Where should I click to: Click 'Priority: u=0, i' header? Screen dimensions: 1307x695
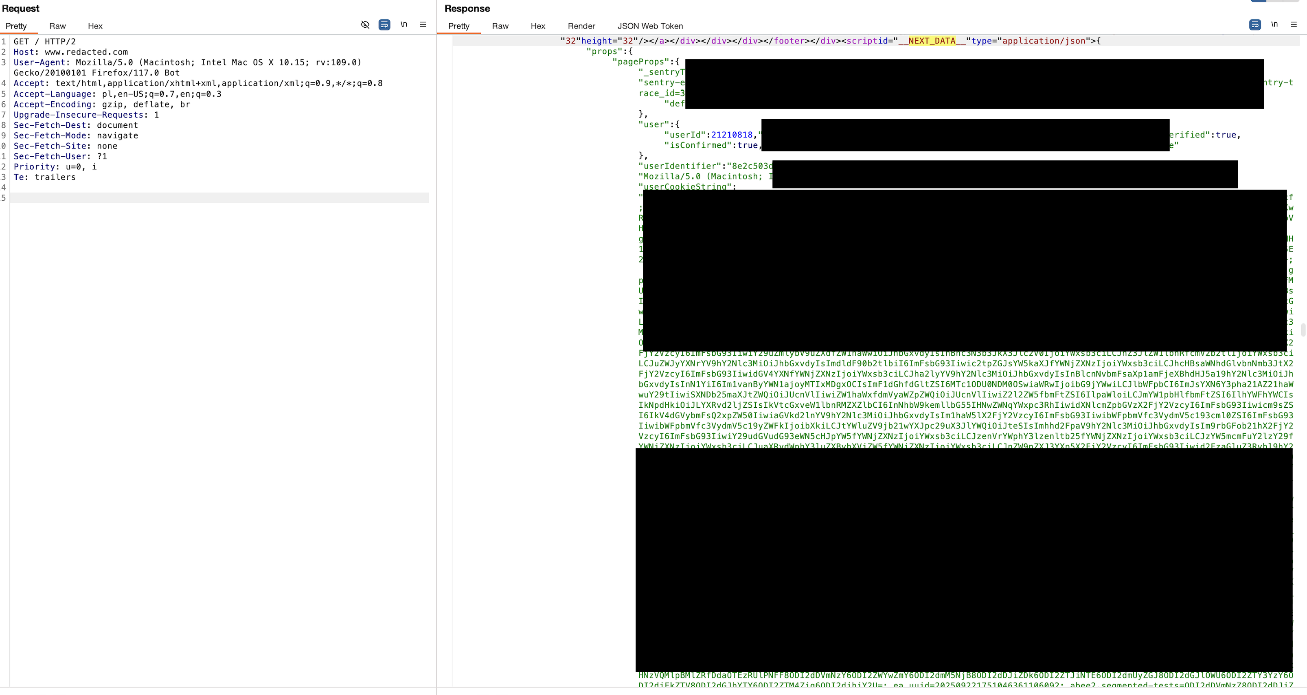[55, 167]
